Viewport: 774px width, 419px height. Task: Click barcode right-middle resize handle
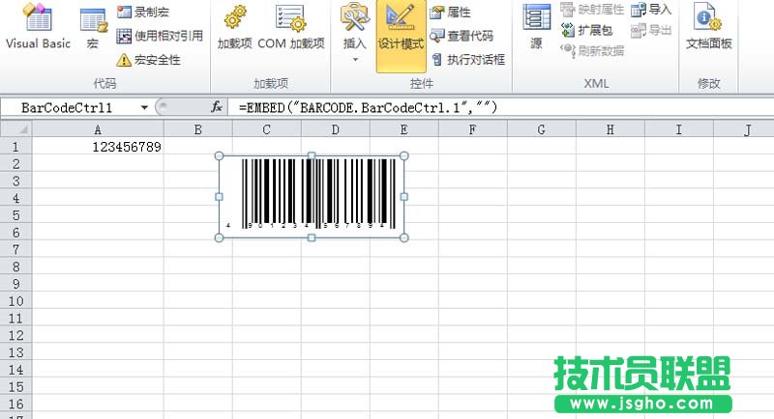[x=403, y=197]
